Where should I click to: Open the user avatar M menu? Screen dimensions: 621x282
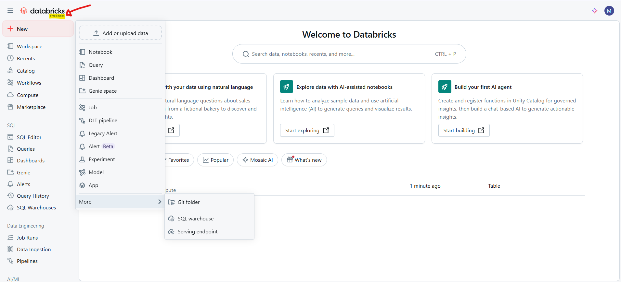(609, 11)
